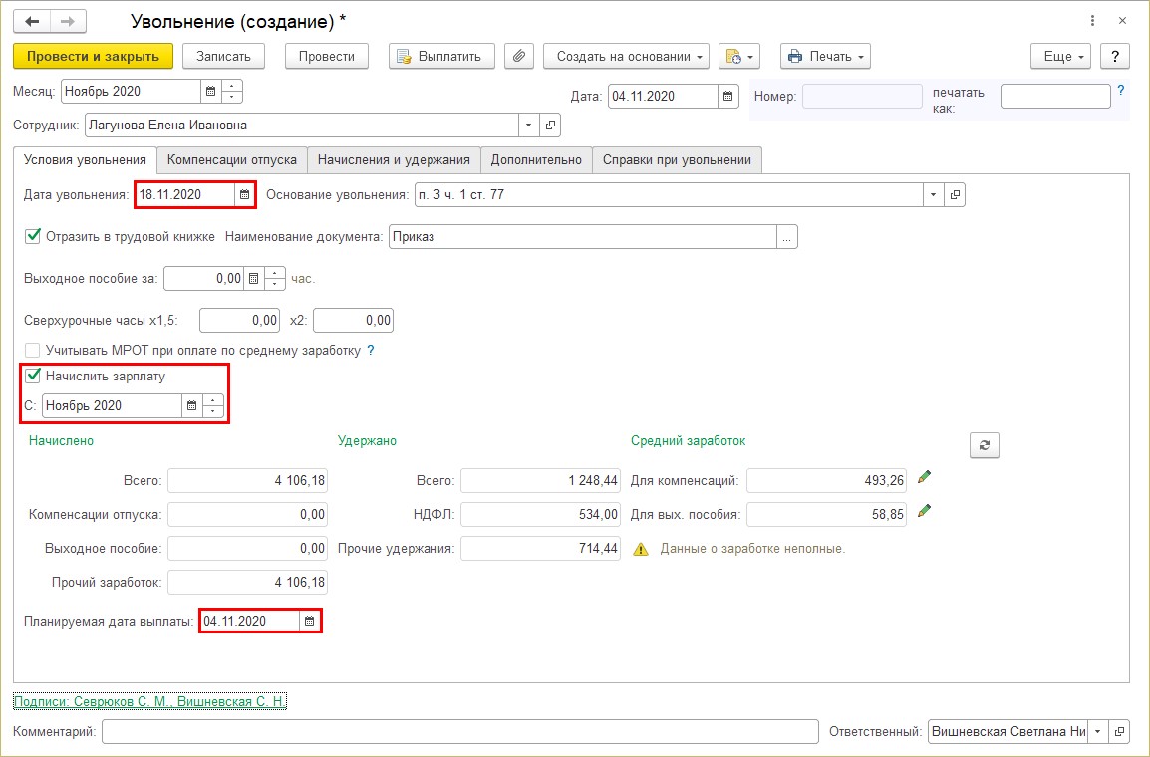The height and width of the screenshot is (757, 1150).
Task: Open Еще dropdown menu
Action: click(1060, 57)
